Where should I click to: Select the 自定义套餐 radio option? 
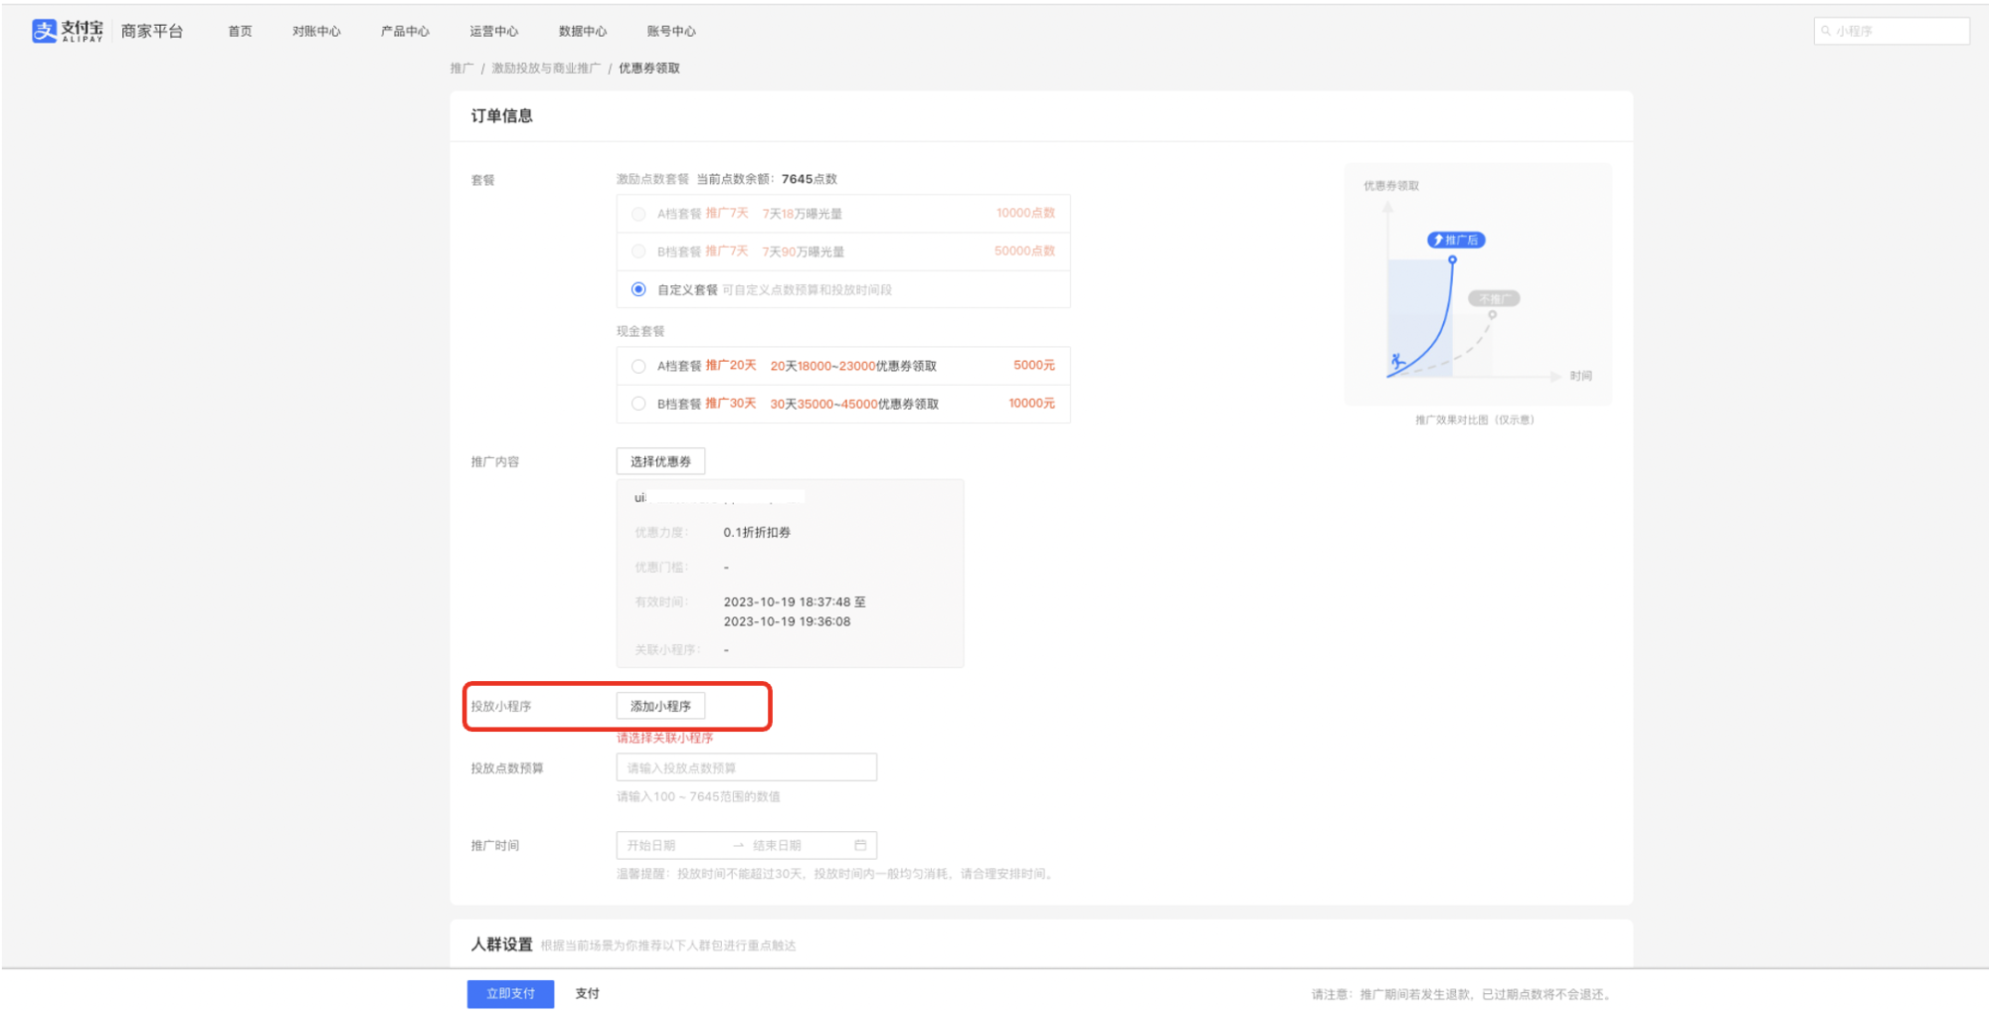(638, 289)
